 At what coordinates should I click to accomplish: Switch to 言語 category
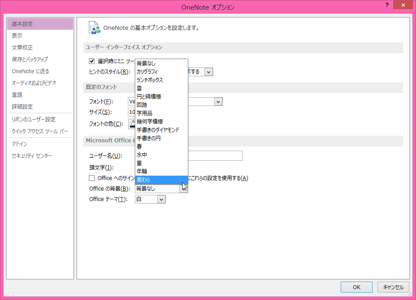pyautogui.click(x=40, y=95)
